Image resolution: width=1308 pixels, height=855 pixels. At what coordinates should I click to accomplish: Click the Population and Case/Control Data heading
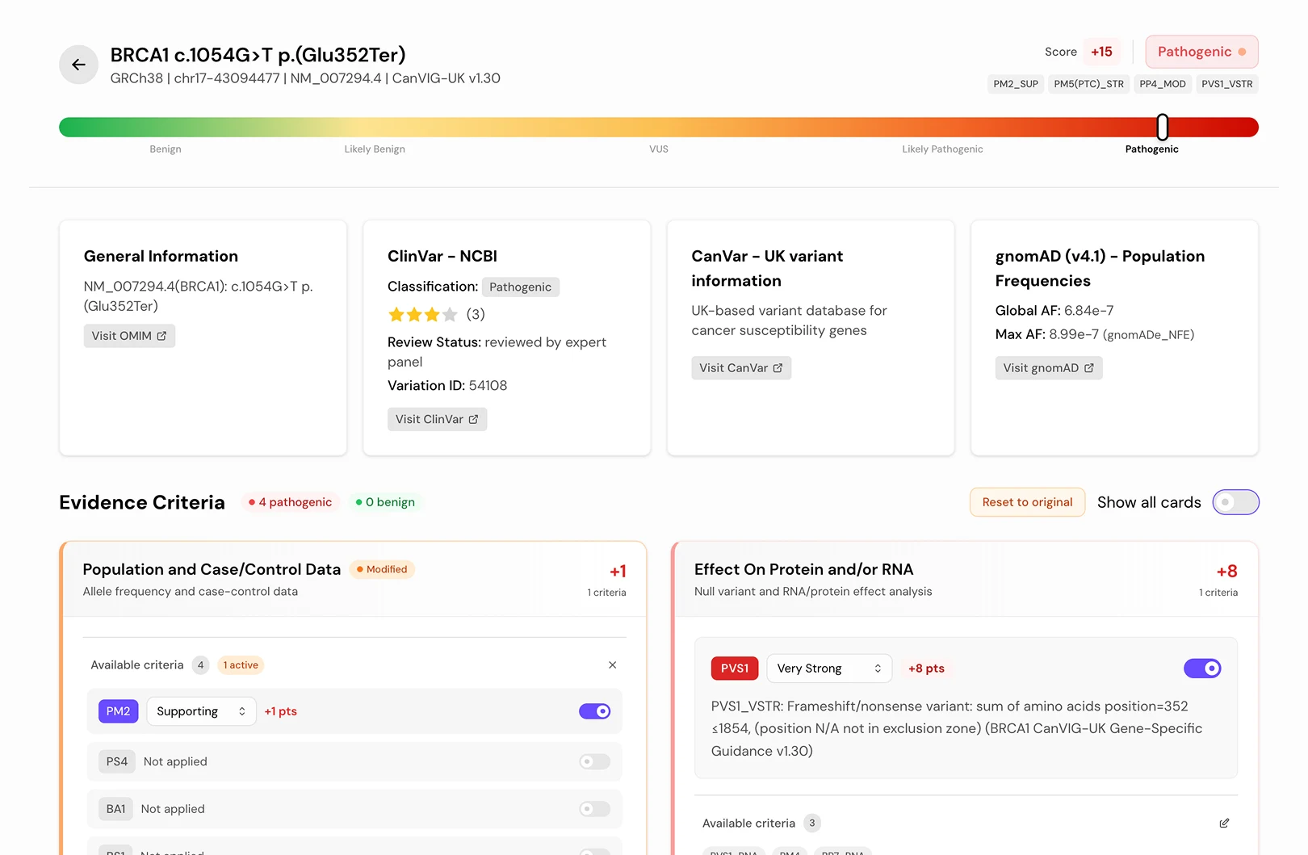click(212, 569)
